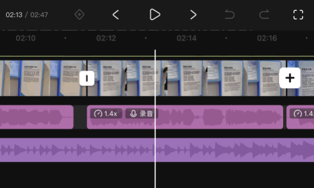
Task: Select the leftmost voice recording clip
Action: click(x=37, y=117)
